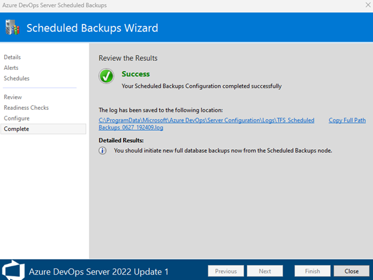Switch to the Review step
Viewport: 373px width, 280px height.
tap(13, 97)
